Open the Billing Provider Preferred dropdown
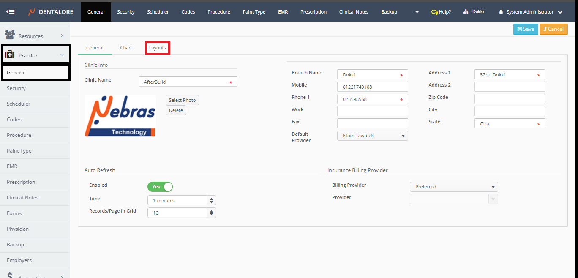The height and width of the screenshot is (278, 578). pos(454,187)
